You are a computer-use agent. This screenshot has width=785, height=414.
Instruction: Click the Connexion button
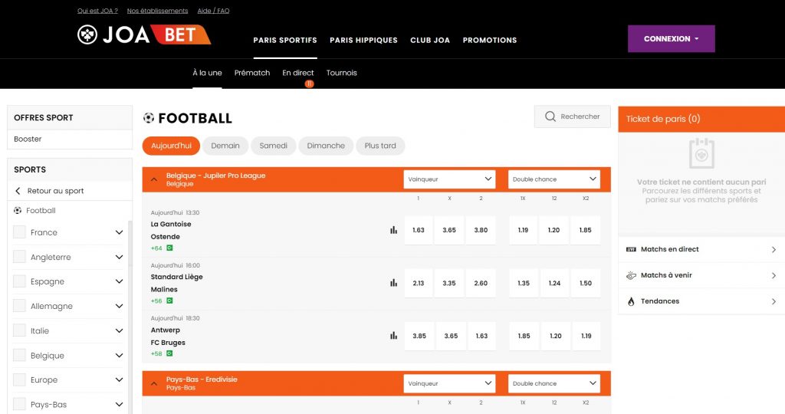click(671, 38)
